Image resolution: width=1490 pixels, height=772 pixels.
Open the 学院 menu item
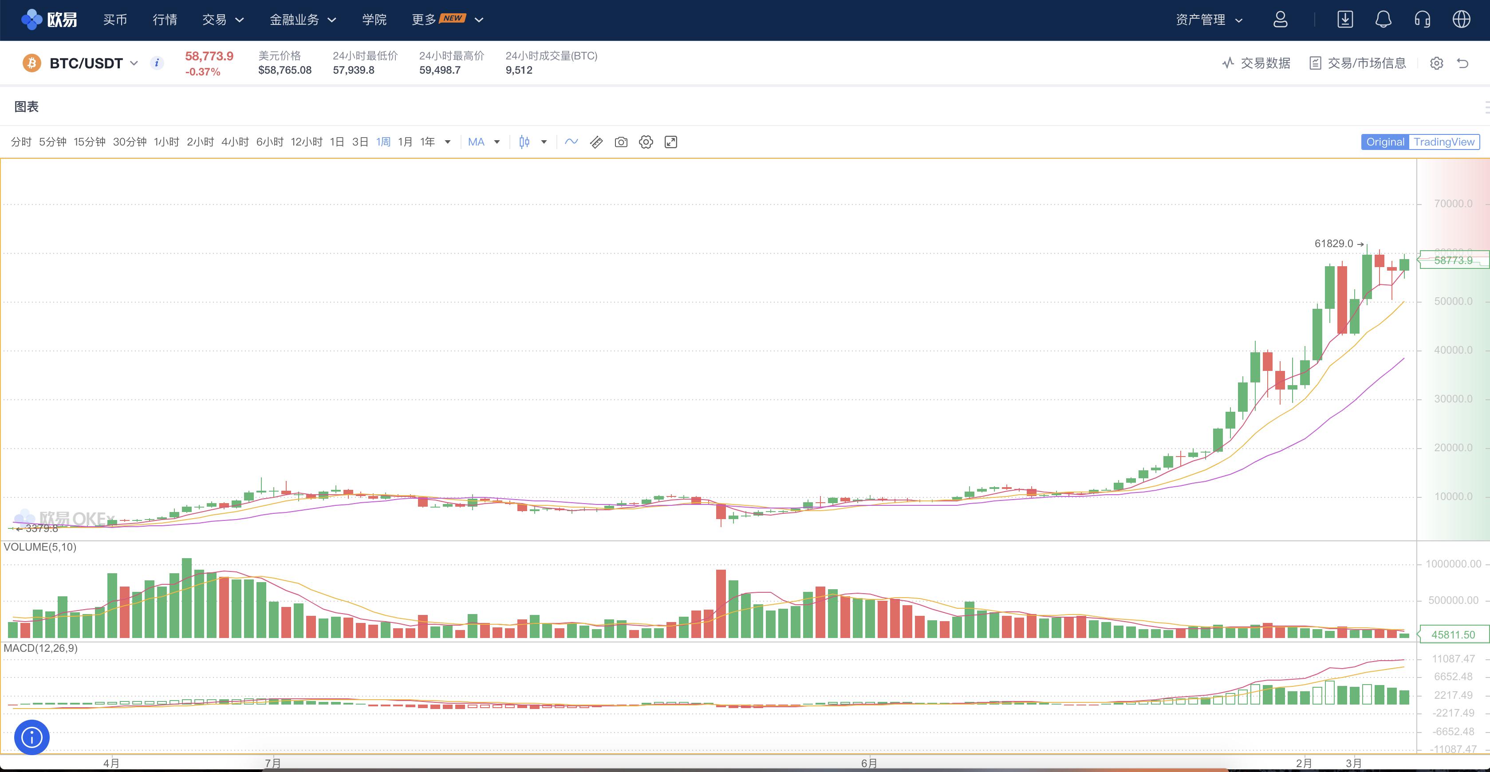(374, 20)
